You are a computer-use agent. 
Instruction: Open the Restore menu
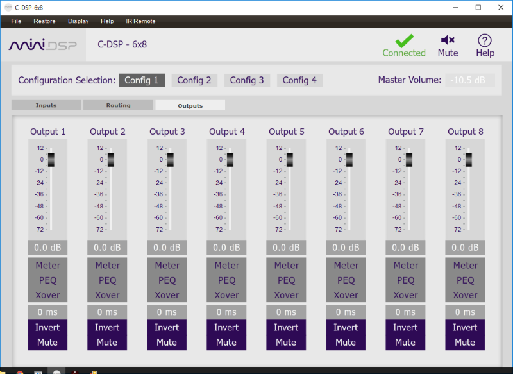point(44,21)
